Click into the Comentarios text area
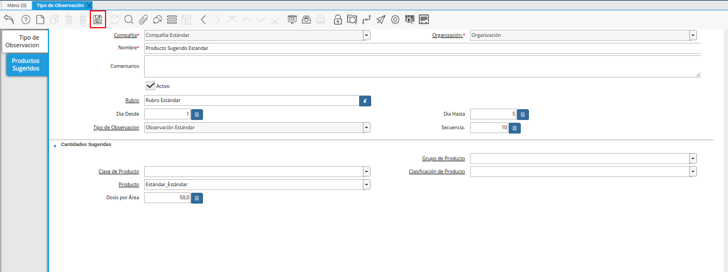Screen dimensions: 728x272 coord(422,66)
